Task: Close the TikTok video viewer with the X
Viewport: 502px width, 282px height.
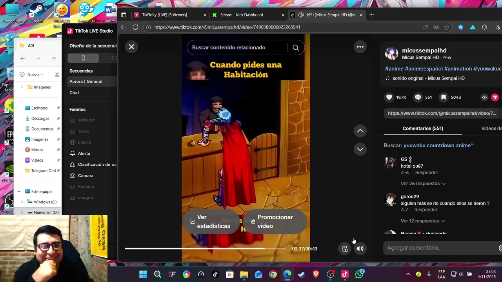Action: (131, 47)
